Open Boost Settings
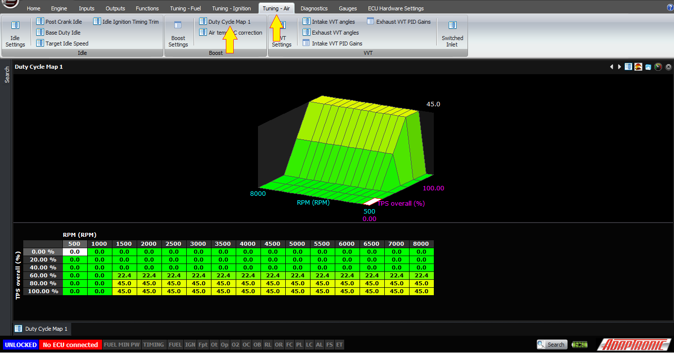Image resolution: width=674 pixels, height=353 pixels. tap(178, 34)
